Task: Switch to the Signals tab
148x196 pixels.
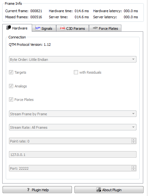Action: 44,28
